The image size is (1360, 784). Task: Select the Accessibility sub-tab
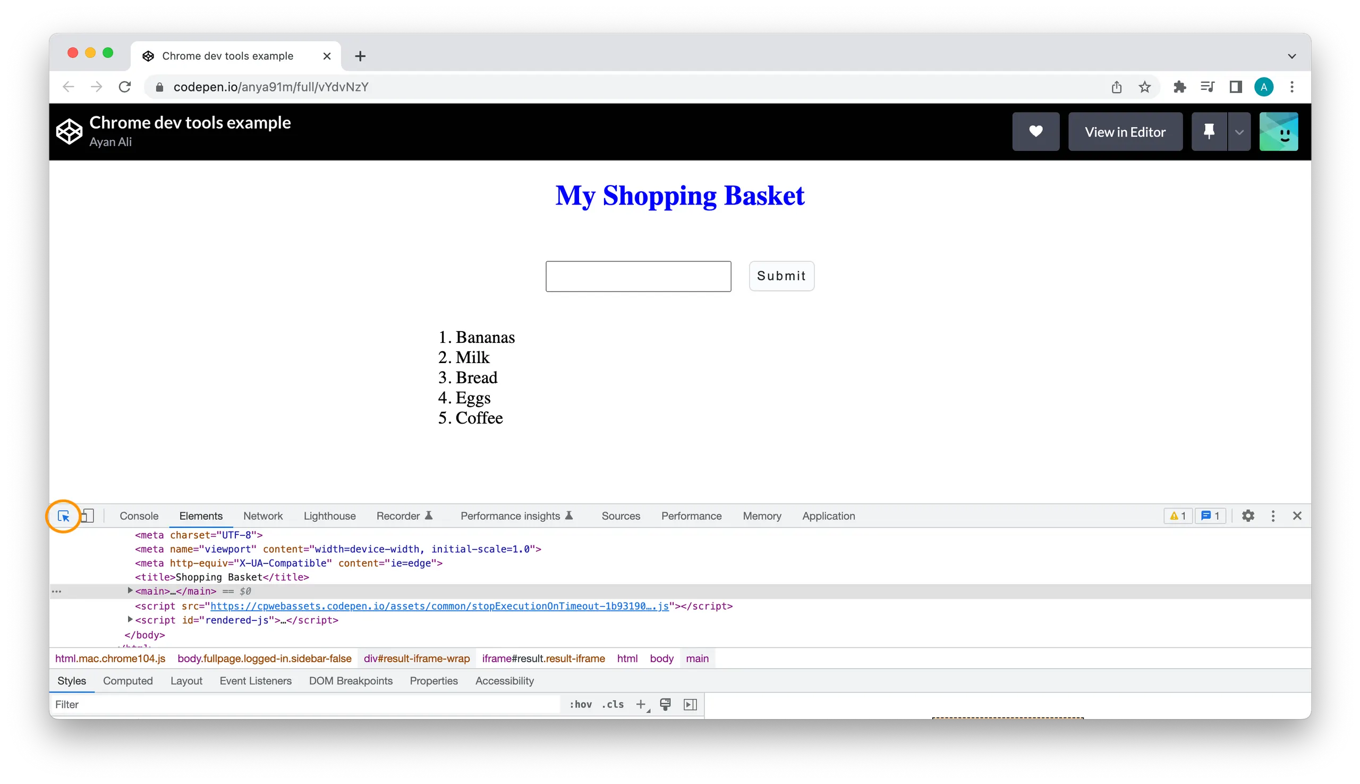pos(505,680)
